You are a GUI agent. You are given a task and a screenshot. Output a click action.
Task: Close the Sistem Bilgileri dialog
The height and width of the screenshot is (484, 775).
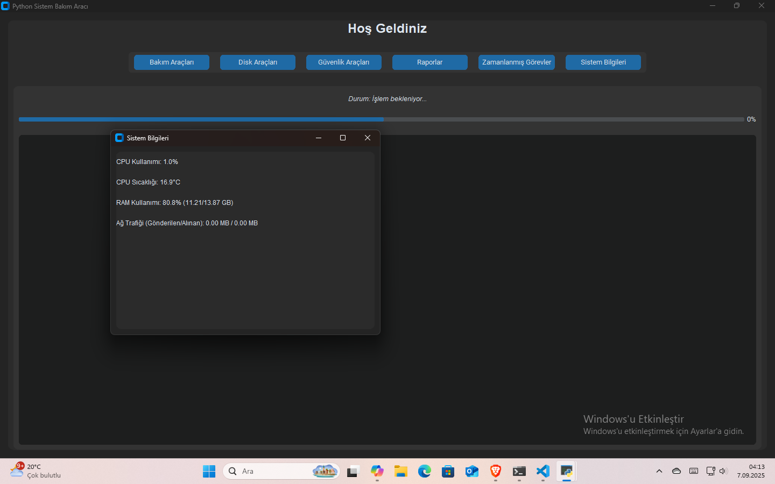click(368, 138)
